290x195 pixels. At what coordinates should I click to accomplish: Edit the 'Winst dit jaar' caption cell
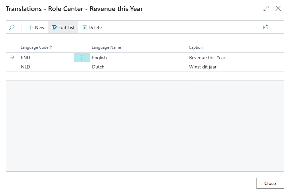[x=235, y=67]
